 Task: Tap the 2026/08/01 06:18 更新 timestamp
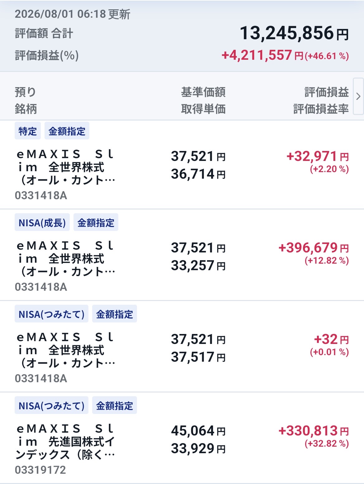point(73,14)
